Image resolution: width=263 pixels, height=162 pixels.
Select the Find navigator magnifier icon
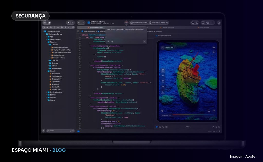54,27
